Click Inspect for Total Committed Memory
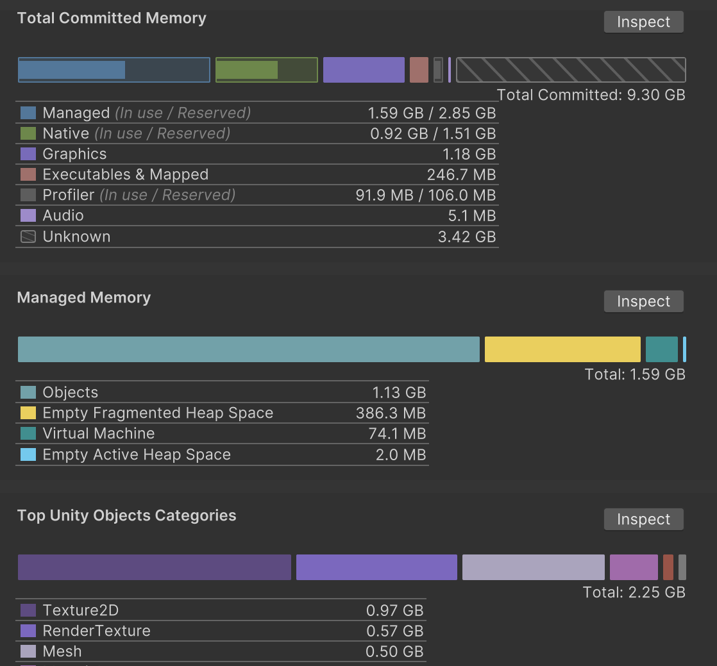The image size is (717, 666). pos(643,21)
